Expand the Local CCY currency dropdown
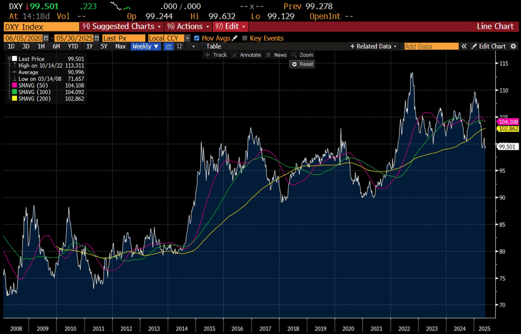This screenshot has width=521, height=334. 187,38
